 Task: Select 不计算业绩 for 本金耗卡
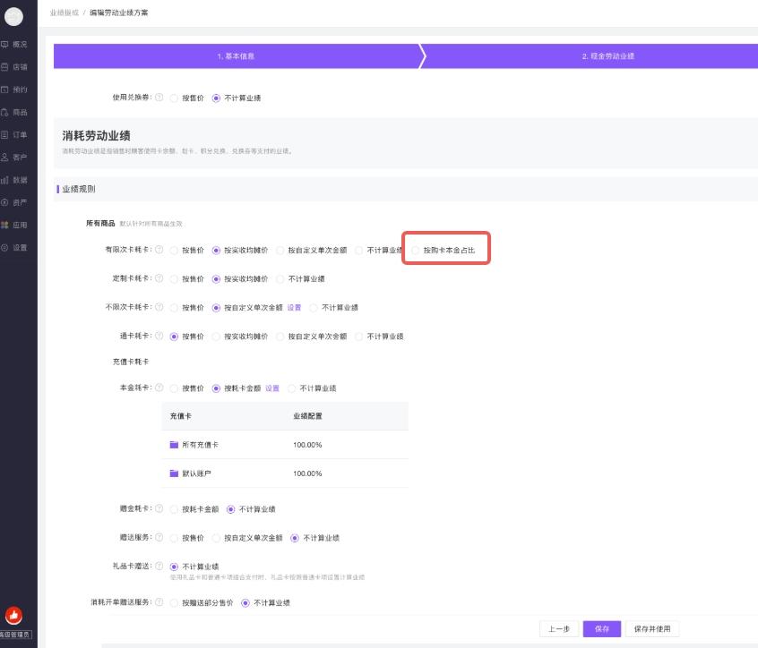pyautogui.click(x=291, y=388)
